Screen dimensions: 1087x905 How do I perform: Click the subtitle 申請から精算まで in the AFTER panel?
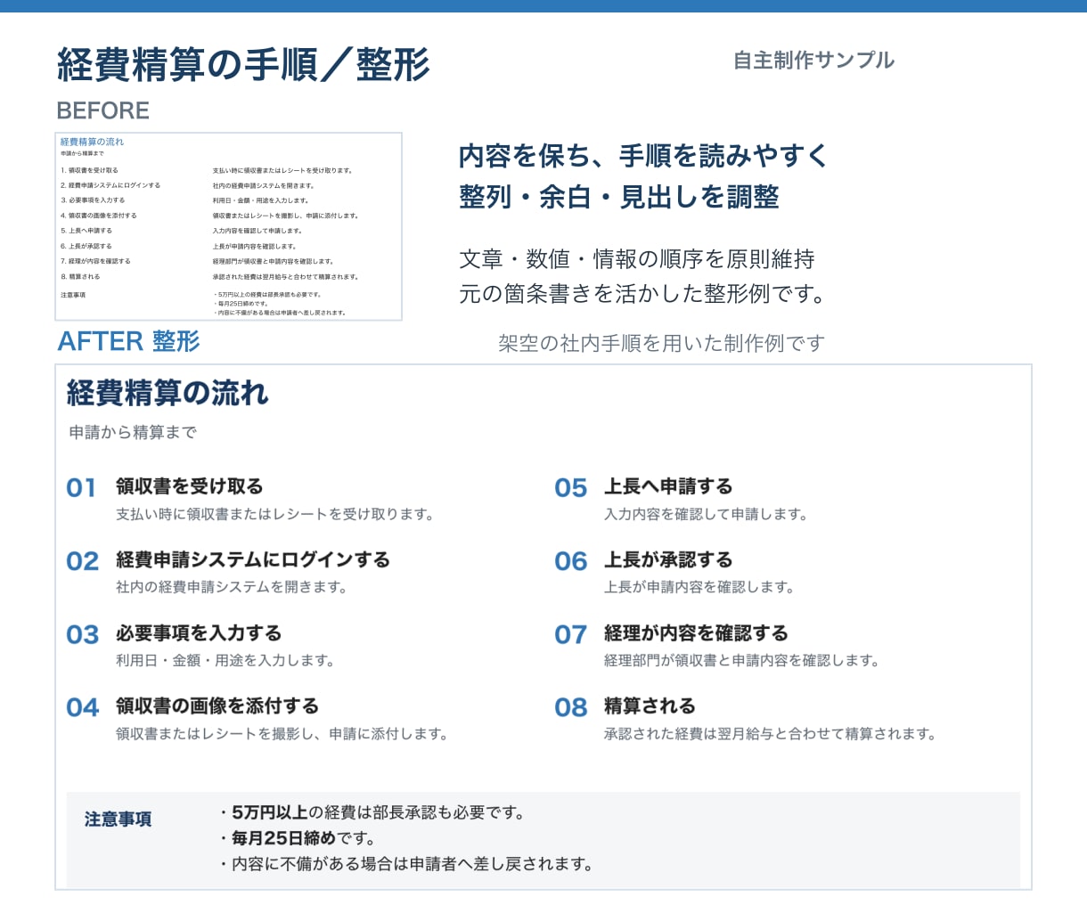coord(133,432)
